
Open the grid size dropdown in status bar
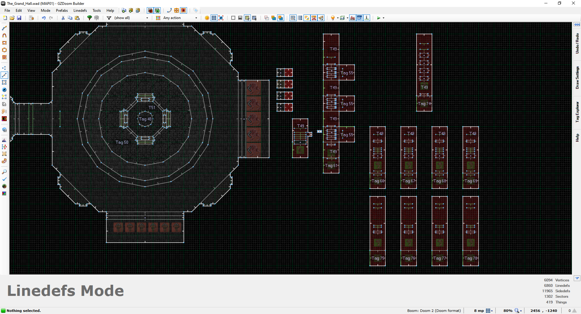489,311
